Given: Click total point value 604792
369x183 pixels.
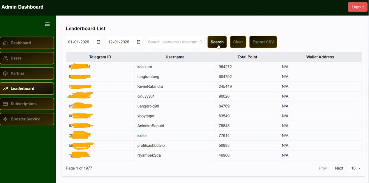Looking at the screenshot, I should point(225,77).
